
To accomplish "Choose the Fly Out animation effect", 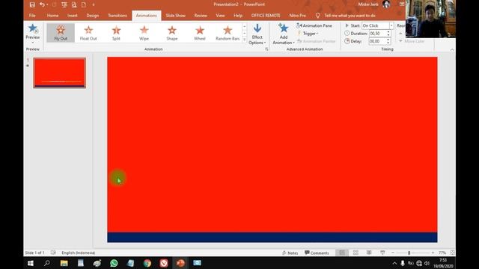I will tap(61, 33).
